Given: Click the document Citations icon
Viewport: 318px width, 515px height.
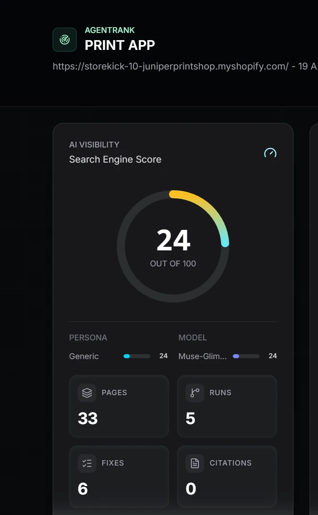Looking at the screenshot, I should [x=195, y=463].
